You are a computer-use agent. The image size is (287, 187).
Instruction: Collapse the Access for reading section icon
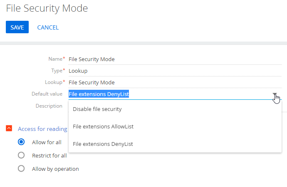[x=9, y=128]
